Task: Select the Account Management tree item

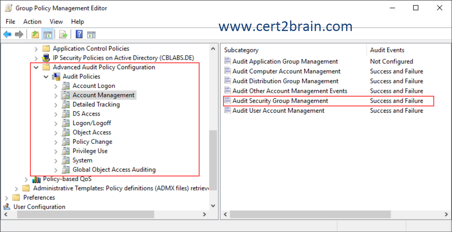Action: click(x=104, y=95)
